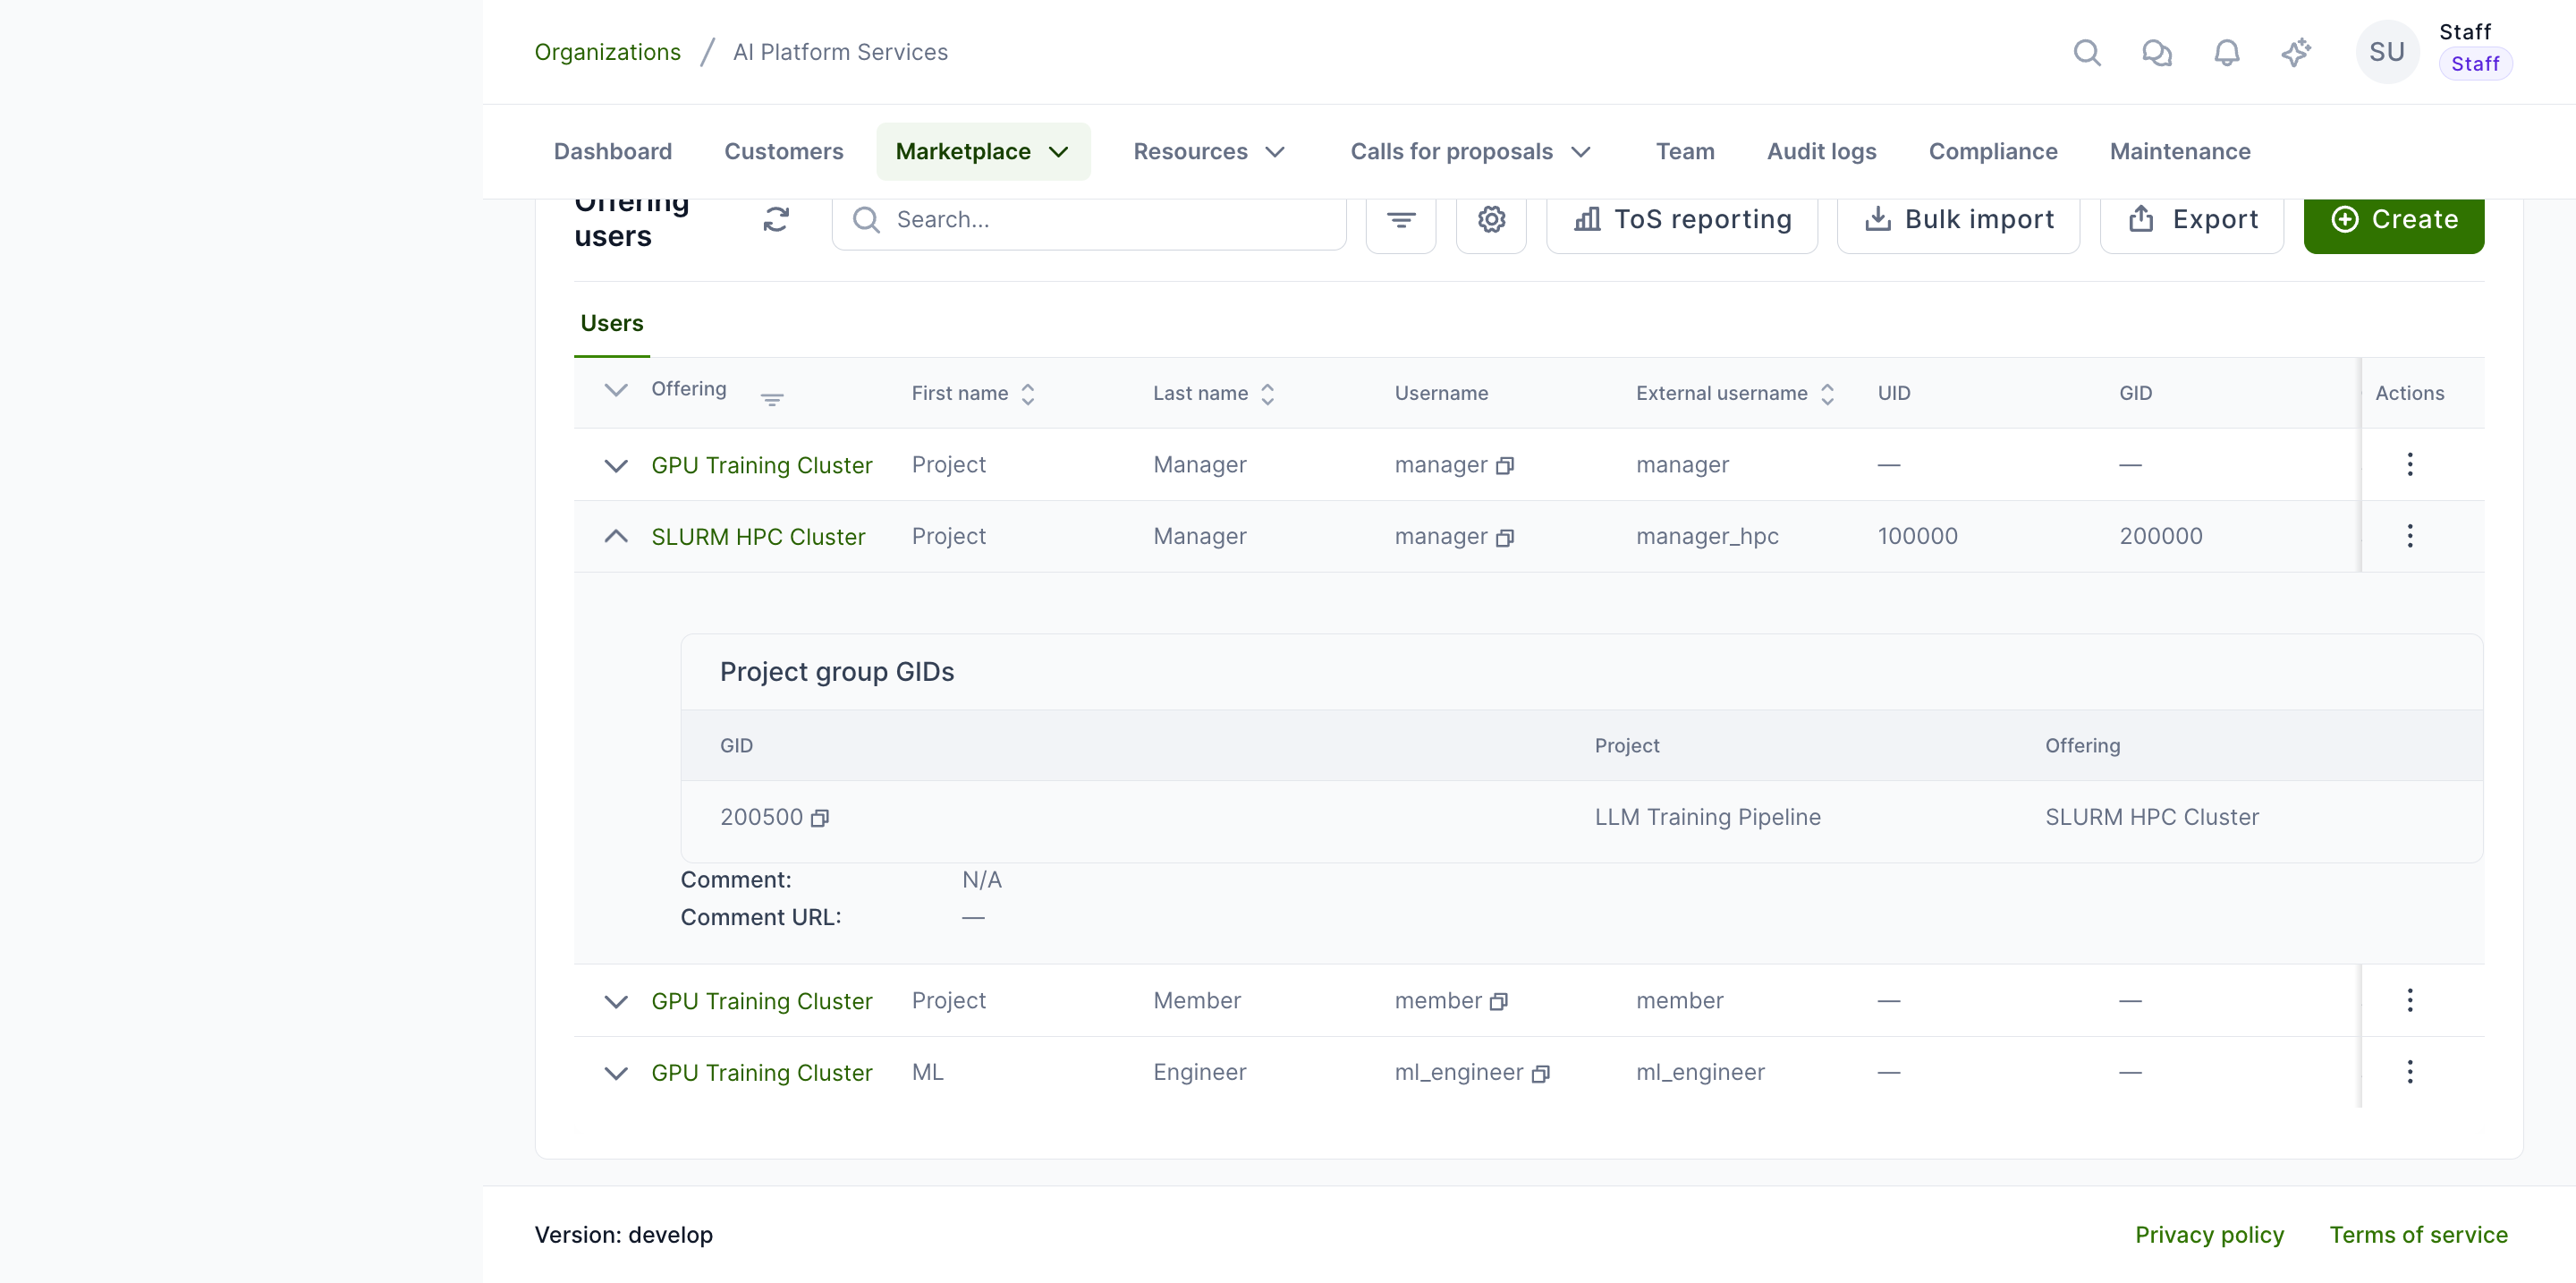
Task: Open Compliance section
Action: click(x=1992, y=151)
